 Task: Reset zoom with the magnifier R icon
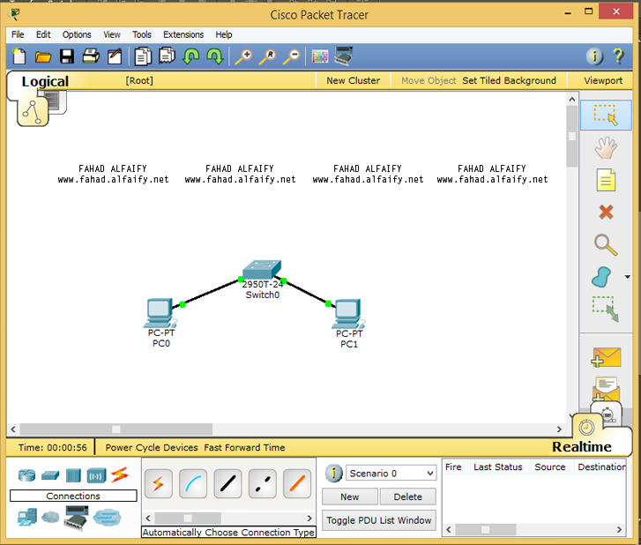point(268,56)
